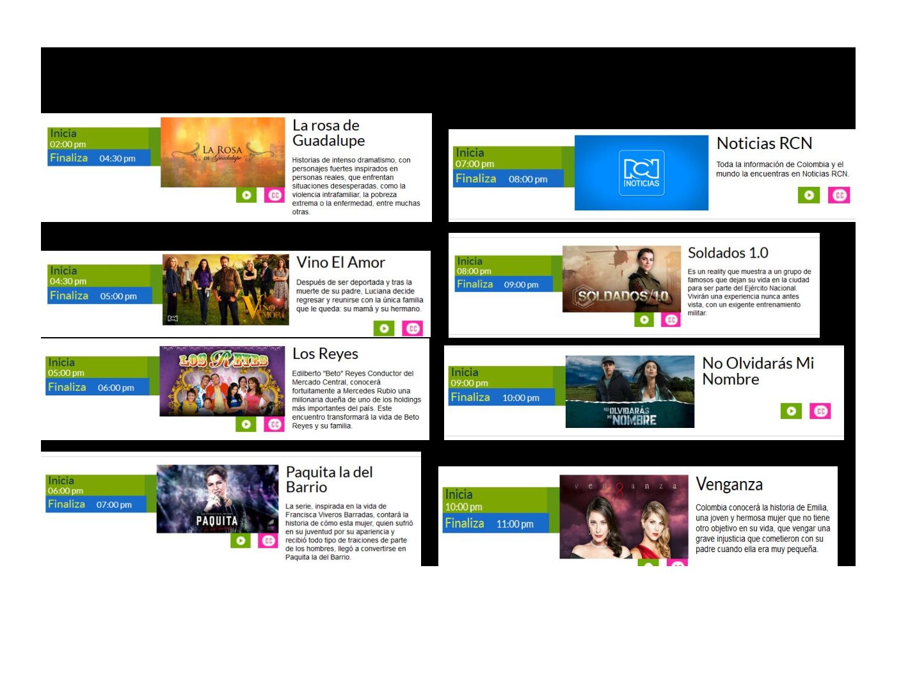
Task: Click the Paquita la del Barrio title
Action: coord(330,480)
